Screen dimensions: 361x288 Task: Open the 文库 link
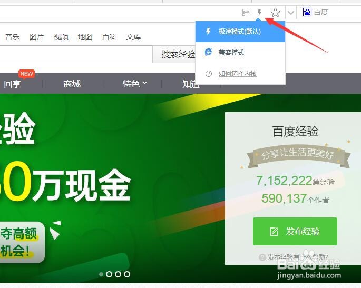pos(133,37)
